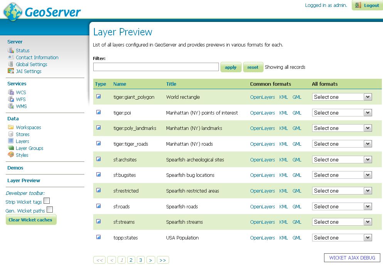383x266 pixels.
Task: Click the Layer Groups icon
Action: (11, 148)
